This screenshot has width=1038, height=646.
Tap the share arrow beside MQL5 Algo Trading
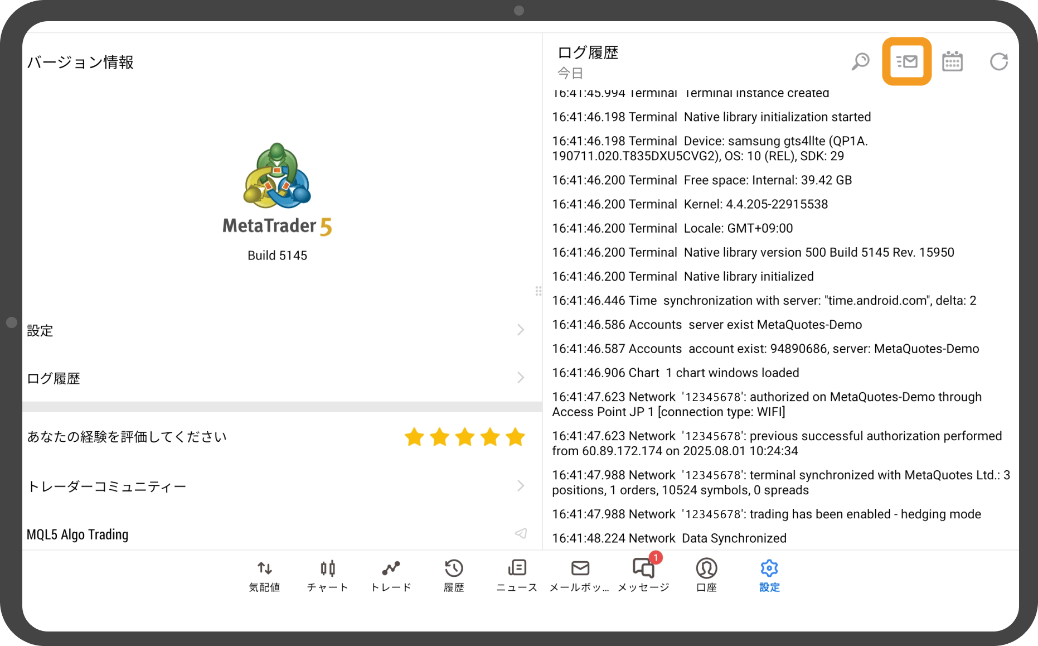521,533
